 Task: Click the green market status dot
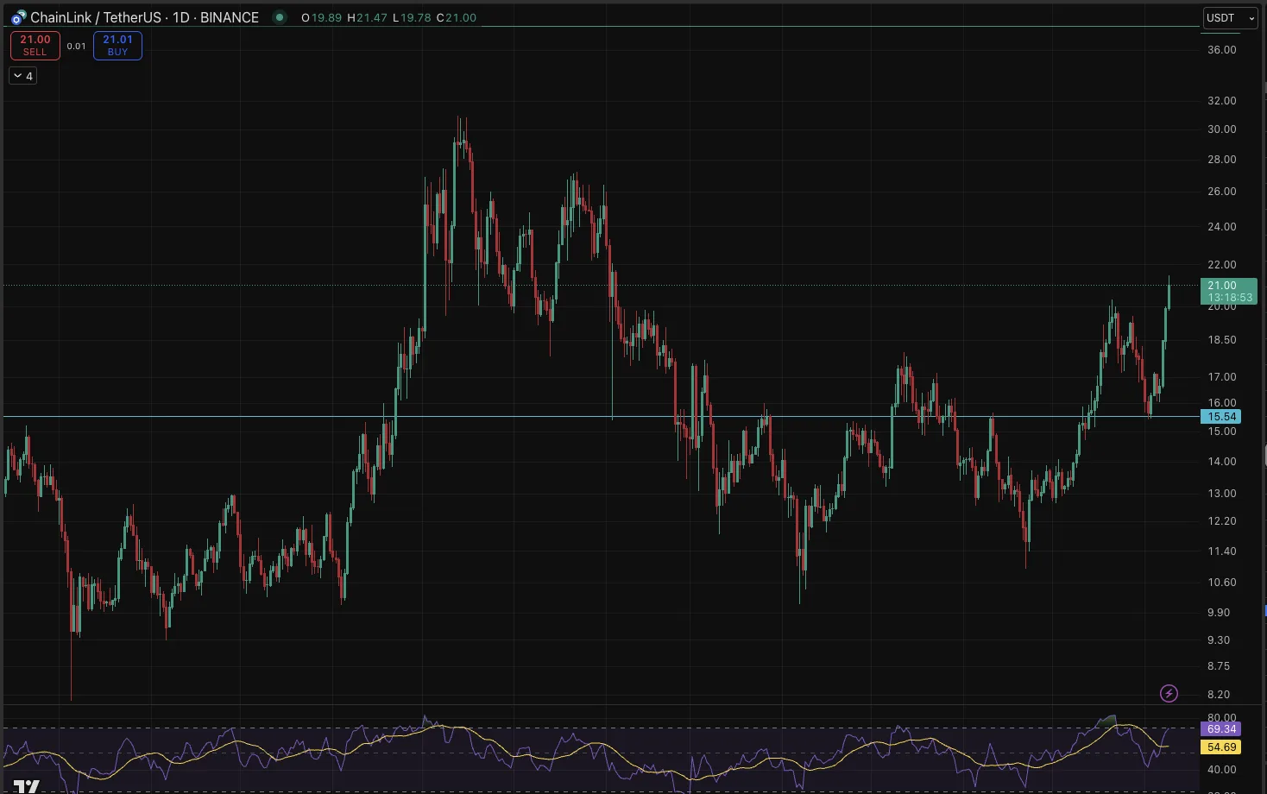pos(279,17)
